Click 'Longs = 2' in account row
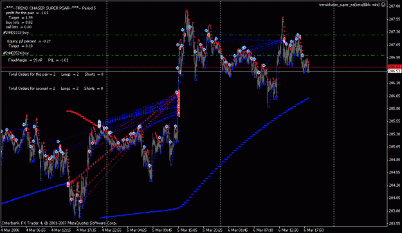 point(69,88)
